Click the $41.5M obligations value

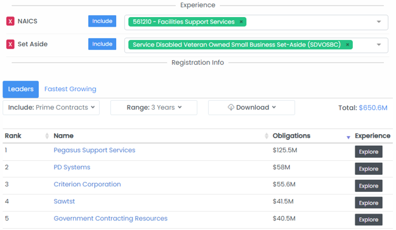283,201
